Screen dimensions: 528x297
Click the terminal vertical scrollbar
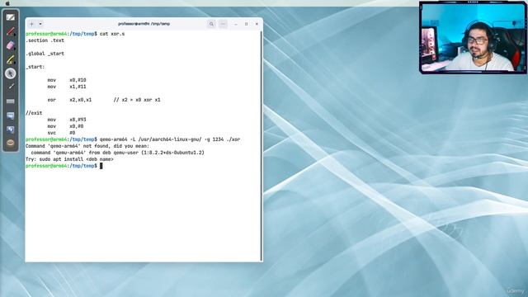click(262, 145)
